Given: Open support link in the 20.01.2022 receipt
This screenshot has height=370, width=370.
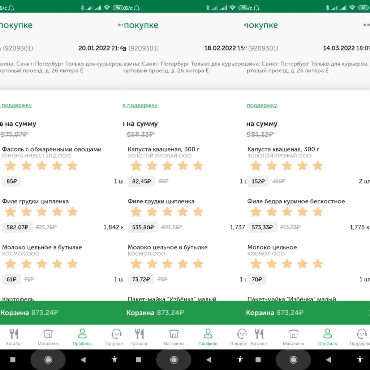Looking at the screenshot, I should pos(16,106).
